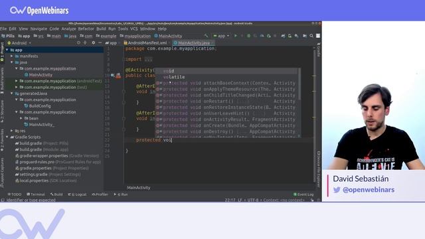Collapse the generatedJava folder

12,94
